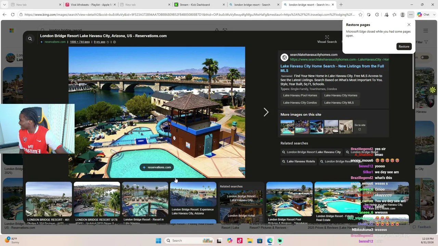
Task: Open the hamburger menu at top right
Action: (x=426, y=31)
